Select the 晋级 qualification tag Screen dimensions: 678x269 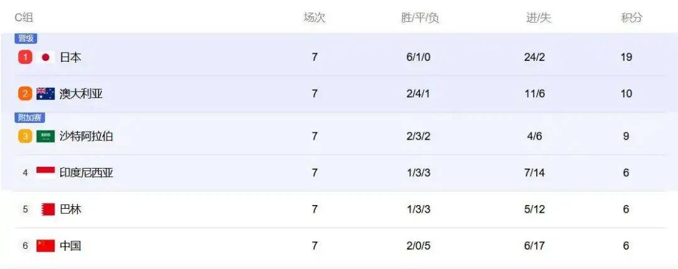click(x=26, y=38)
